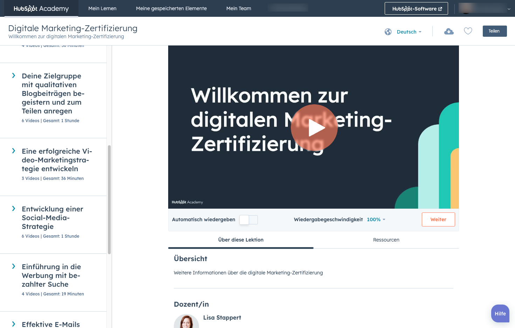Click the Teilen button
The image size is (515, 328).
(x=494, y=31)
